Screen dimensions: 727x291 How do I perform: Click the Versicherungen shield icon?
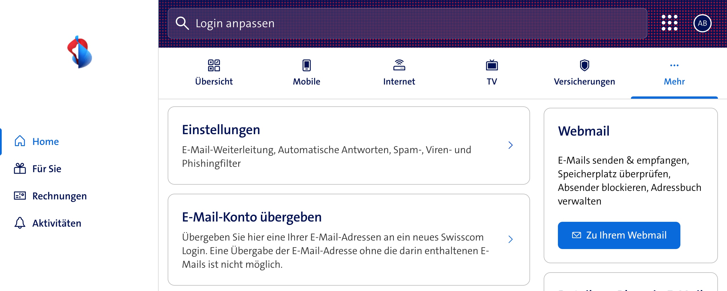click(x=584, y=65)
